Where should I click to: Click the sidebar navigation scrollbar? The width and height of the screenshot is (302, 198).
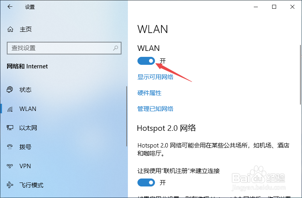point(127,116)
